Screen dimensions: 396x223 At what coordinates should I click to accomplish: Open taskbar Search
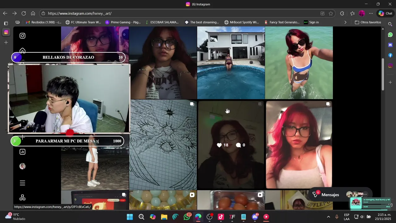141,217
